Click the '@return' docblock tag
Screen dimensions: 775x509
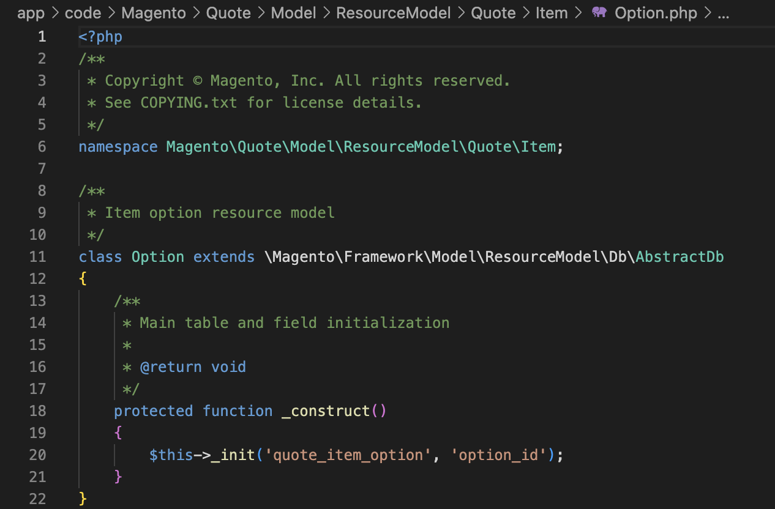pyautogui.click(x=171, y=367)
